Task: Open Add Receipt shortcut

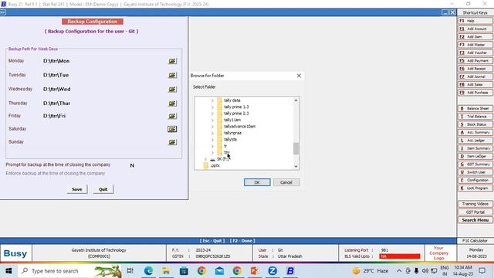Action: pos(475,69)
